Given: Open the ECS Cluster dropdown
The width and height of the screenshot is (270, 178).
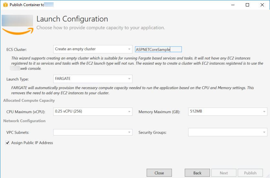Looking at the screenshot, I should tap(93, 49).
